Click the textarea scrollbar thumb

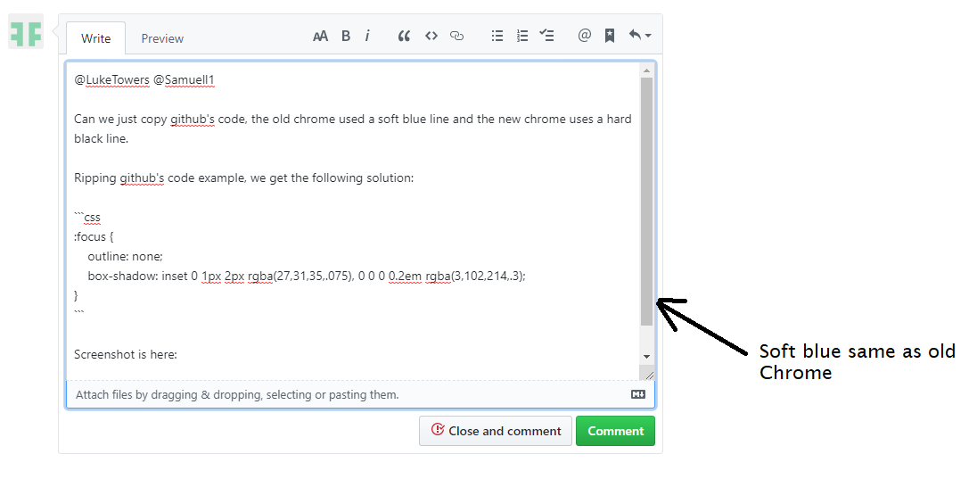(647, 201)
